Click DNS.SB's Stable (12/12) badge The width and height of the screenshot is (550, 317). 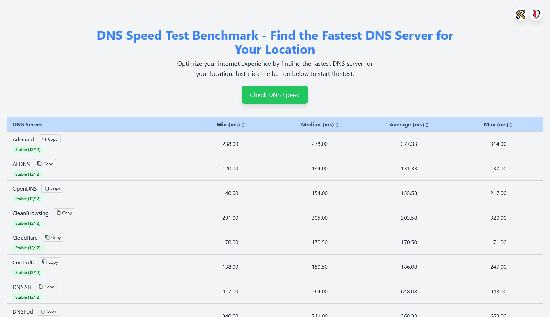(28, 297)
